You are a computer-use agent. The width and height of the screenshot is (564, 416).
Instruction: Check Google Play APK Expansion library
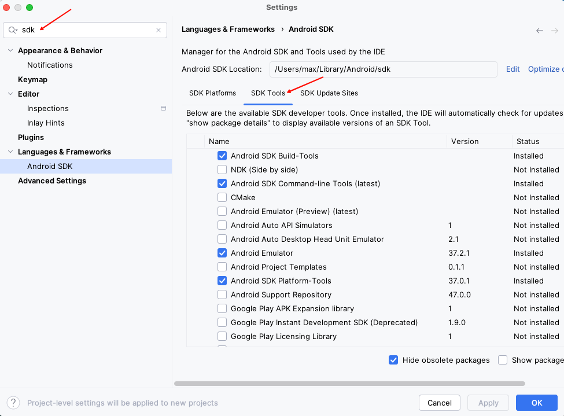tap(222, 308)
